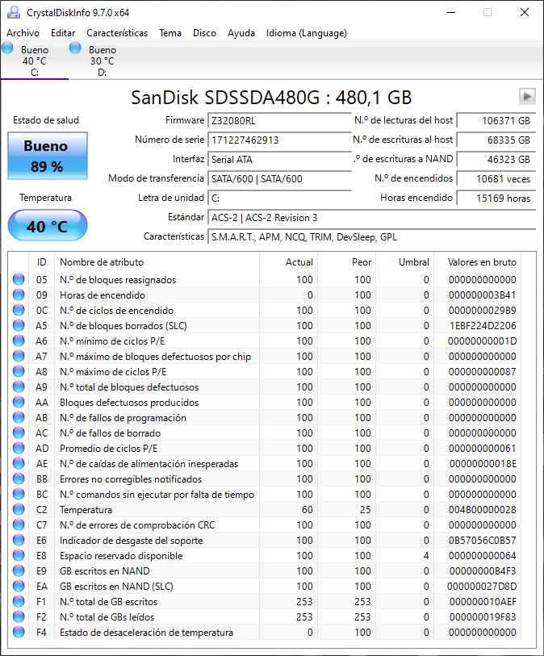Select the Horas de encendido attribute row

[x=266, y=295]
